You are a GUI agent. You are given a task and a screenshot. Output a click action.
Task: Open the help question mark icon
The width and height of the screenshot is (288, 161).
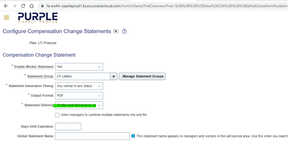124,31
